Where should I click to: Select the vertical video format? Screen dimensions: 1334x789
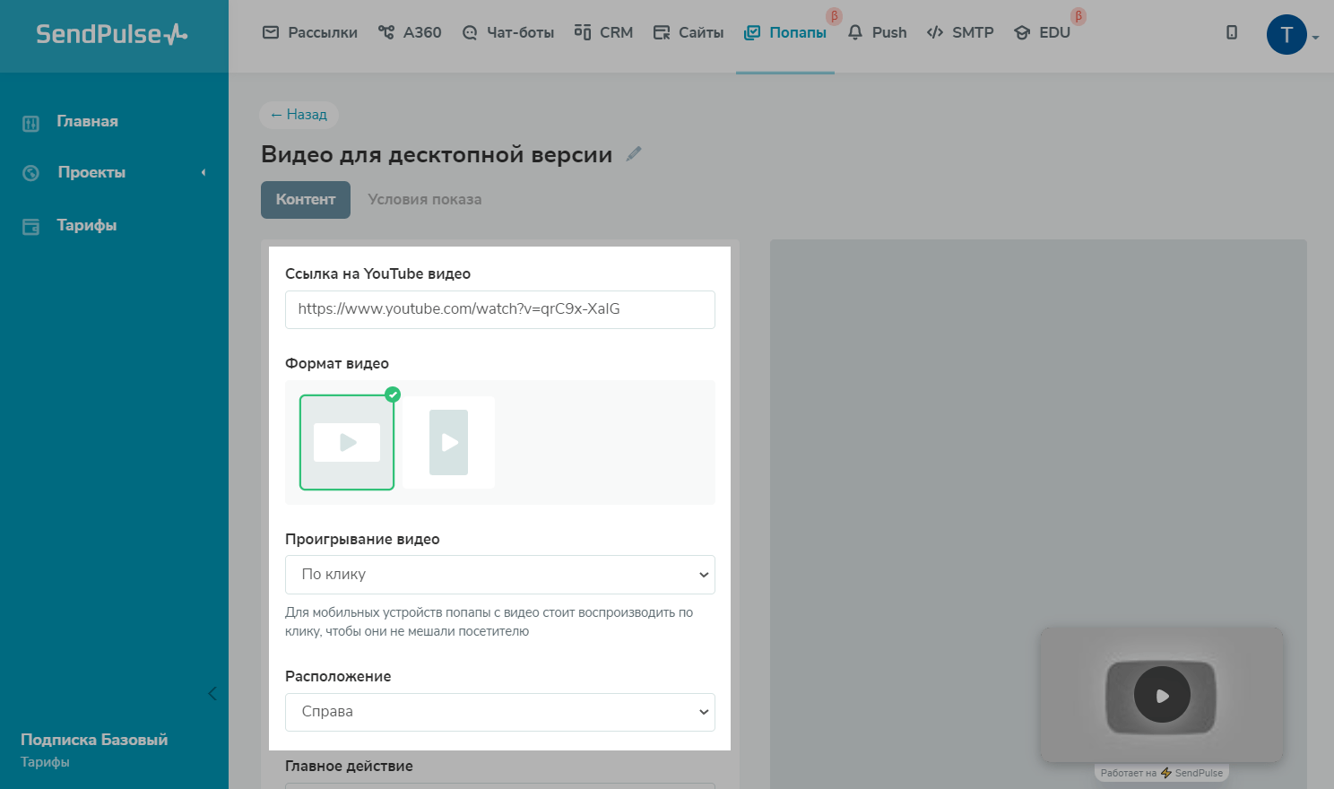(448, 442)
